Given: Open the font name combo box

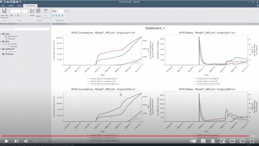Looking at the screenshot, I should tap(16, 11).
